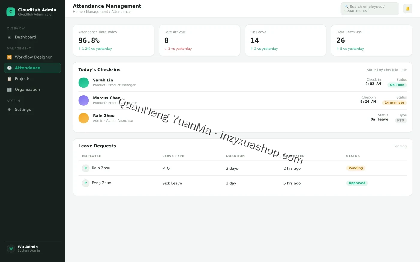Viewport: 420px width, 262px height.
Task: Click the Wu Admin W avatar
Action: click(11, 249)
